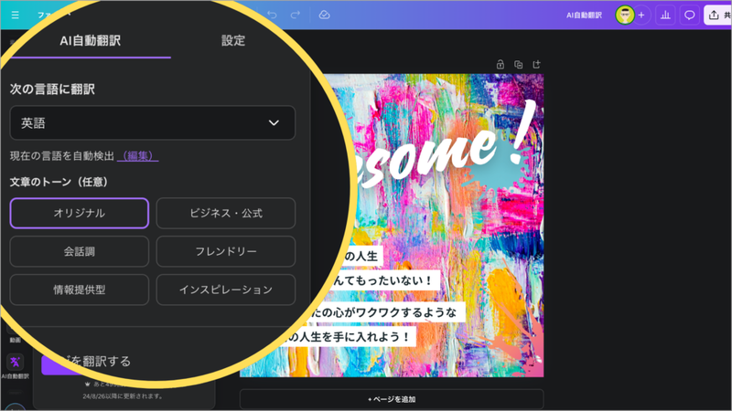Switch to the AI自動翻訳 tab
This screenshot has height=411, width=732.
tap(90, 41)
